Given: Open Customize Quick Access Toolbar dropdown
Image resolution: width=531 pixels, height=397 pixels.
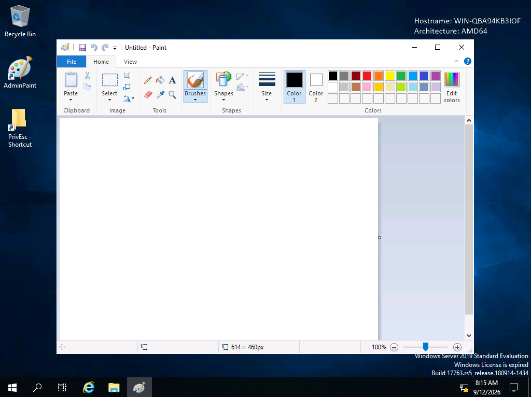Looking at the screenshot, I should pyautogui.click(x=115, y=48).
